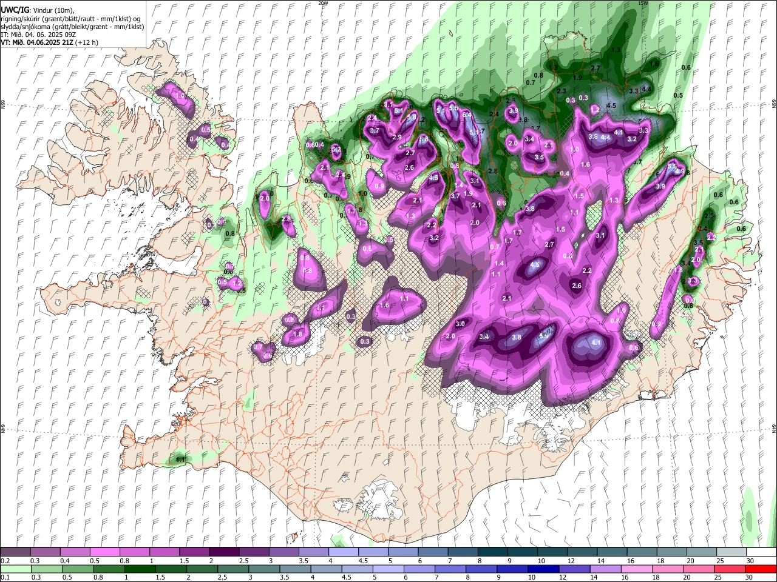The image size is (777, 582).
Task: Pick dark green lower-row swatch between 1 and 1.5
Action: tap(140, 569)
